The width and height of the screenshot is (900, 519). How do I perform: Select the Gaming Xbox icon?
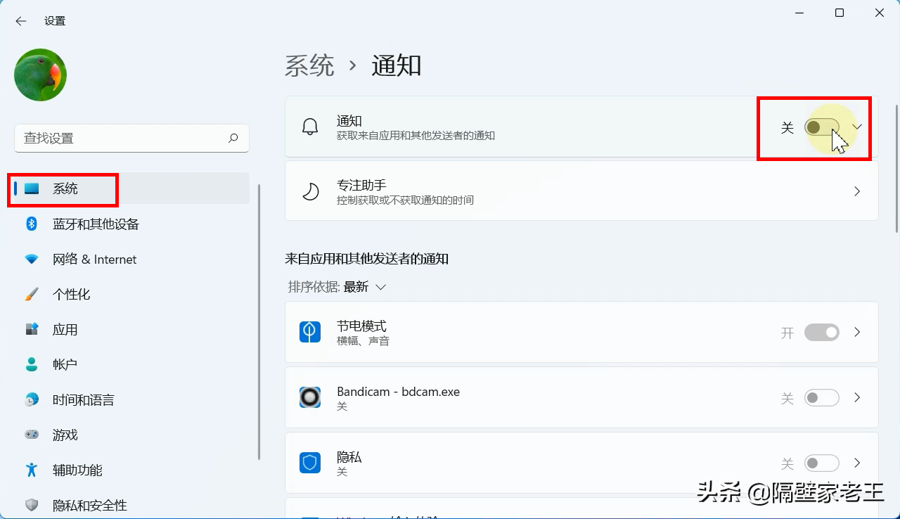pos(31,435)
